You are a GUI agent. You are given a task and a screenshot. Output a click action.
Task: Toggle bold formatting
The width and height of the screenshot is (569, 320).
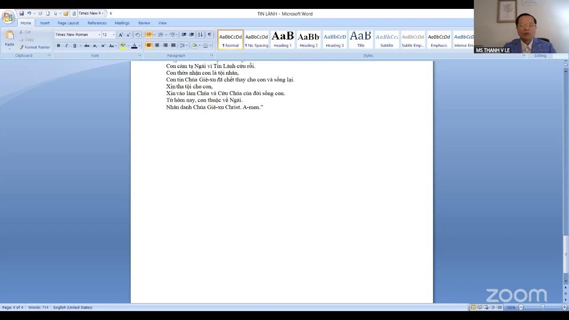coord(58,45)
